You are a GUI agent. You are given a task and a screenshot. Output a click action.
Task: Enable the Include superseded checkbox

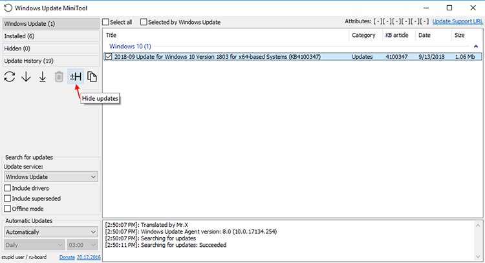click(x=7, y=198)
